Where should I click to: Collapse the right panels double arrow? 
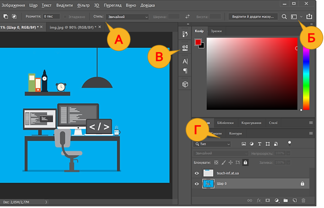pos(311,24)
